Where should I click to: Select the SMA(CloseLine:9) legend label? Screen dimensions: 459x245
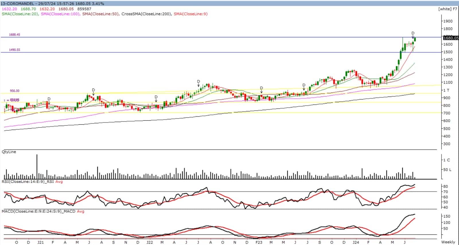coord(190,14)
